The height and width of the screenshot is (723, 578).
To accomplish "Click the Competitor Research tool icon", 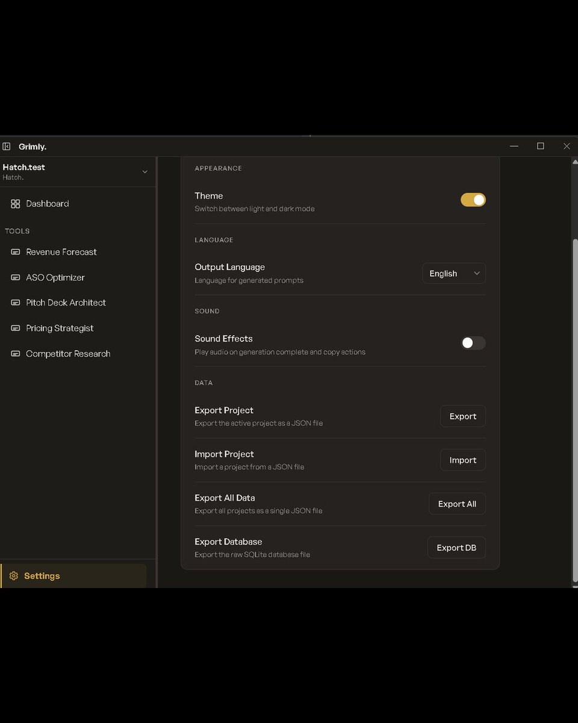I will 16,354.
